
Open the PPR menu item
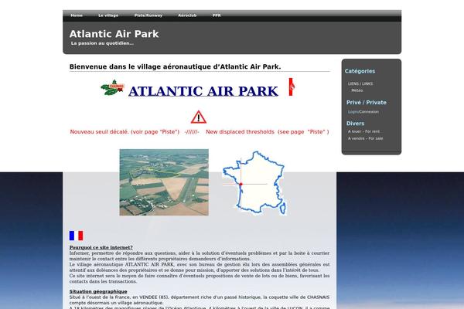(x=217, y=15)
